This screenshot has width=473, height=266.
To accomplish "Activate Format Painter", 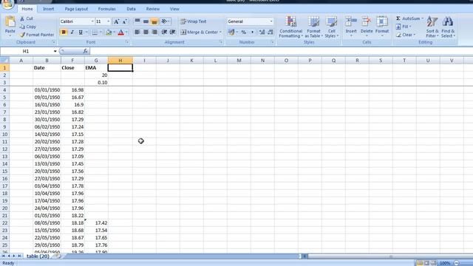I will (x=37, y=35).
